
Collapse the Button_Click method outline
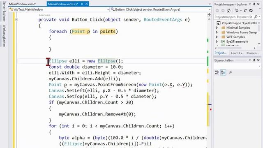tap(16, 20)
